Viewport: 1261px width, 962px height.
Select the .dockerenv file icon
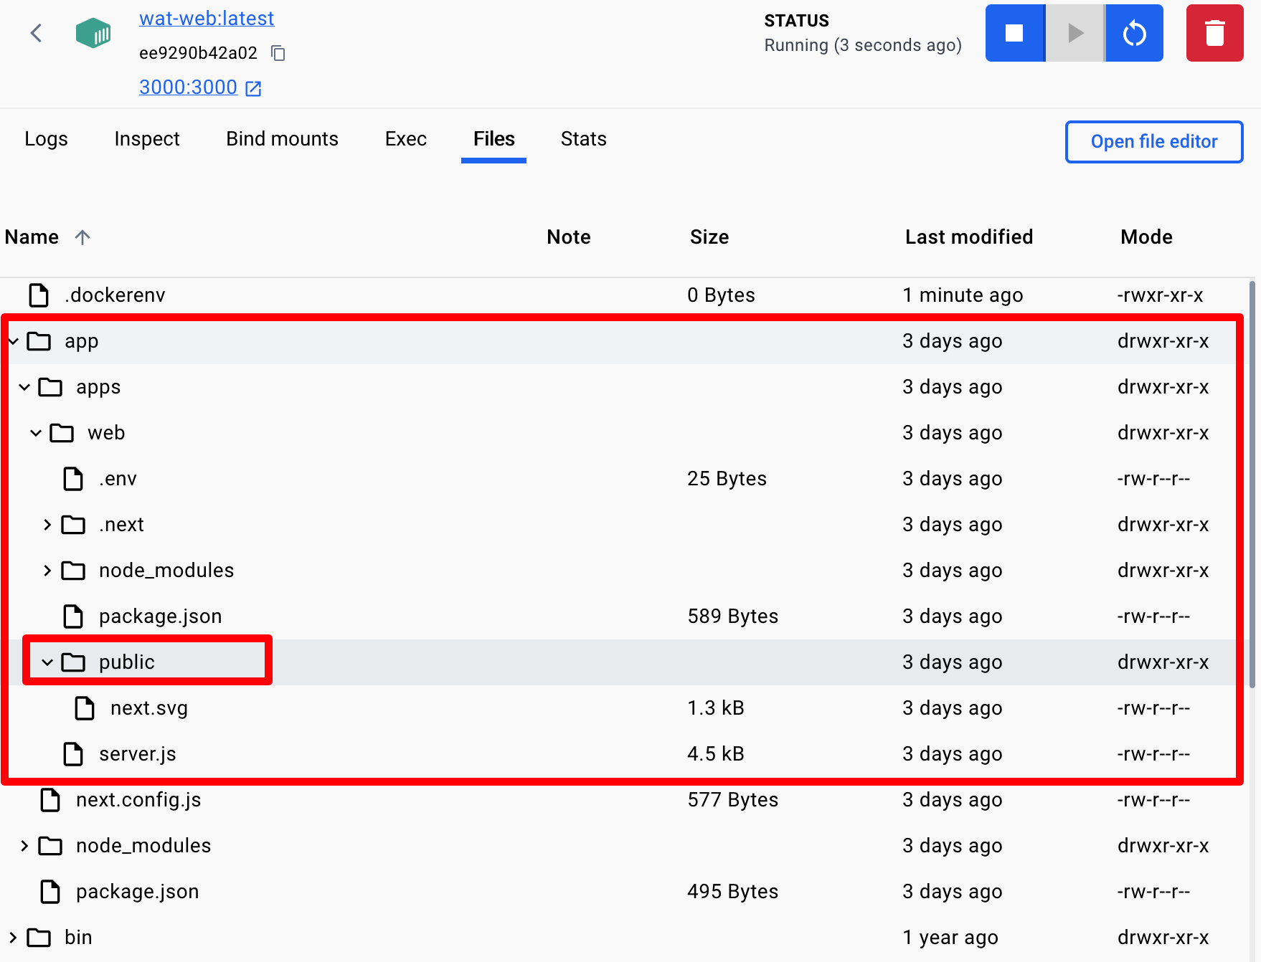(39, 295)
